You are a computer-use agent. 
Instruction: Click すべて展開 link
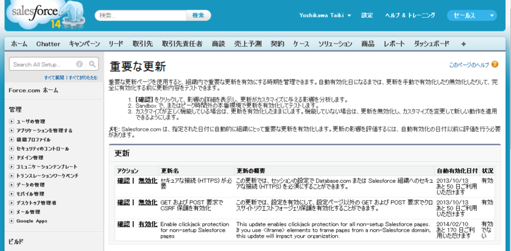click(54, 78)
